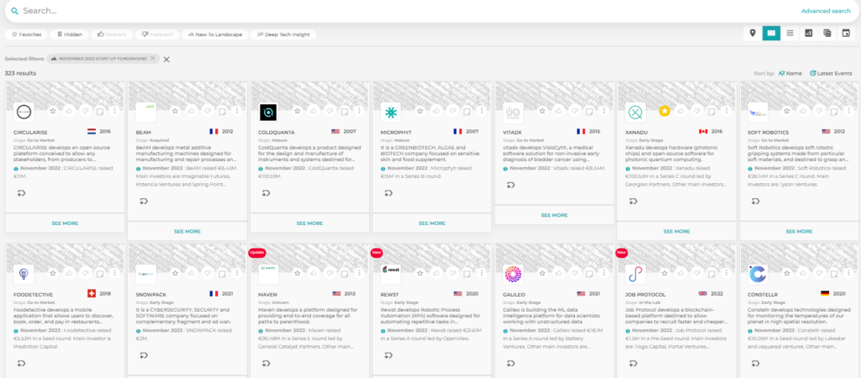This screenshot has height=378, width=861.
Task: Sort results by Latest Events
Action: 832,73
